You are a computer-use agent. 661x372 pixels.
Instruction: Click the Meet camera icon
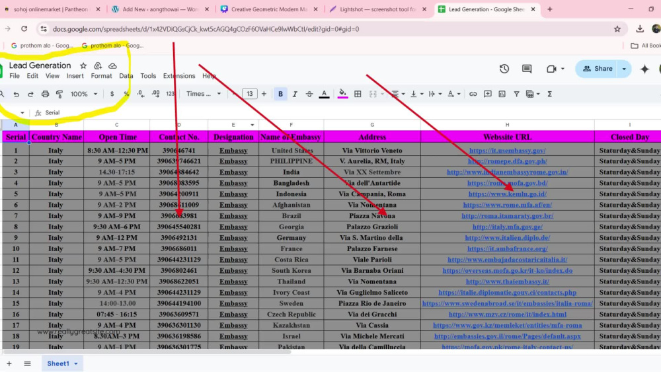pos(551,69)
